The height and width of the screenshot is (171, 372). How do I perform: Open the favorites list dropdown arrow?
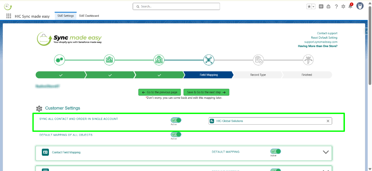[x=313, y=7]
